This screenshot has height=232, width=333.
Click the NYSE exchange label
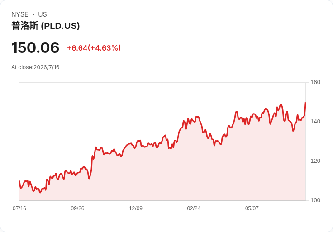click(20, 14)
